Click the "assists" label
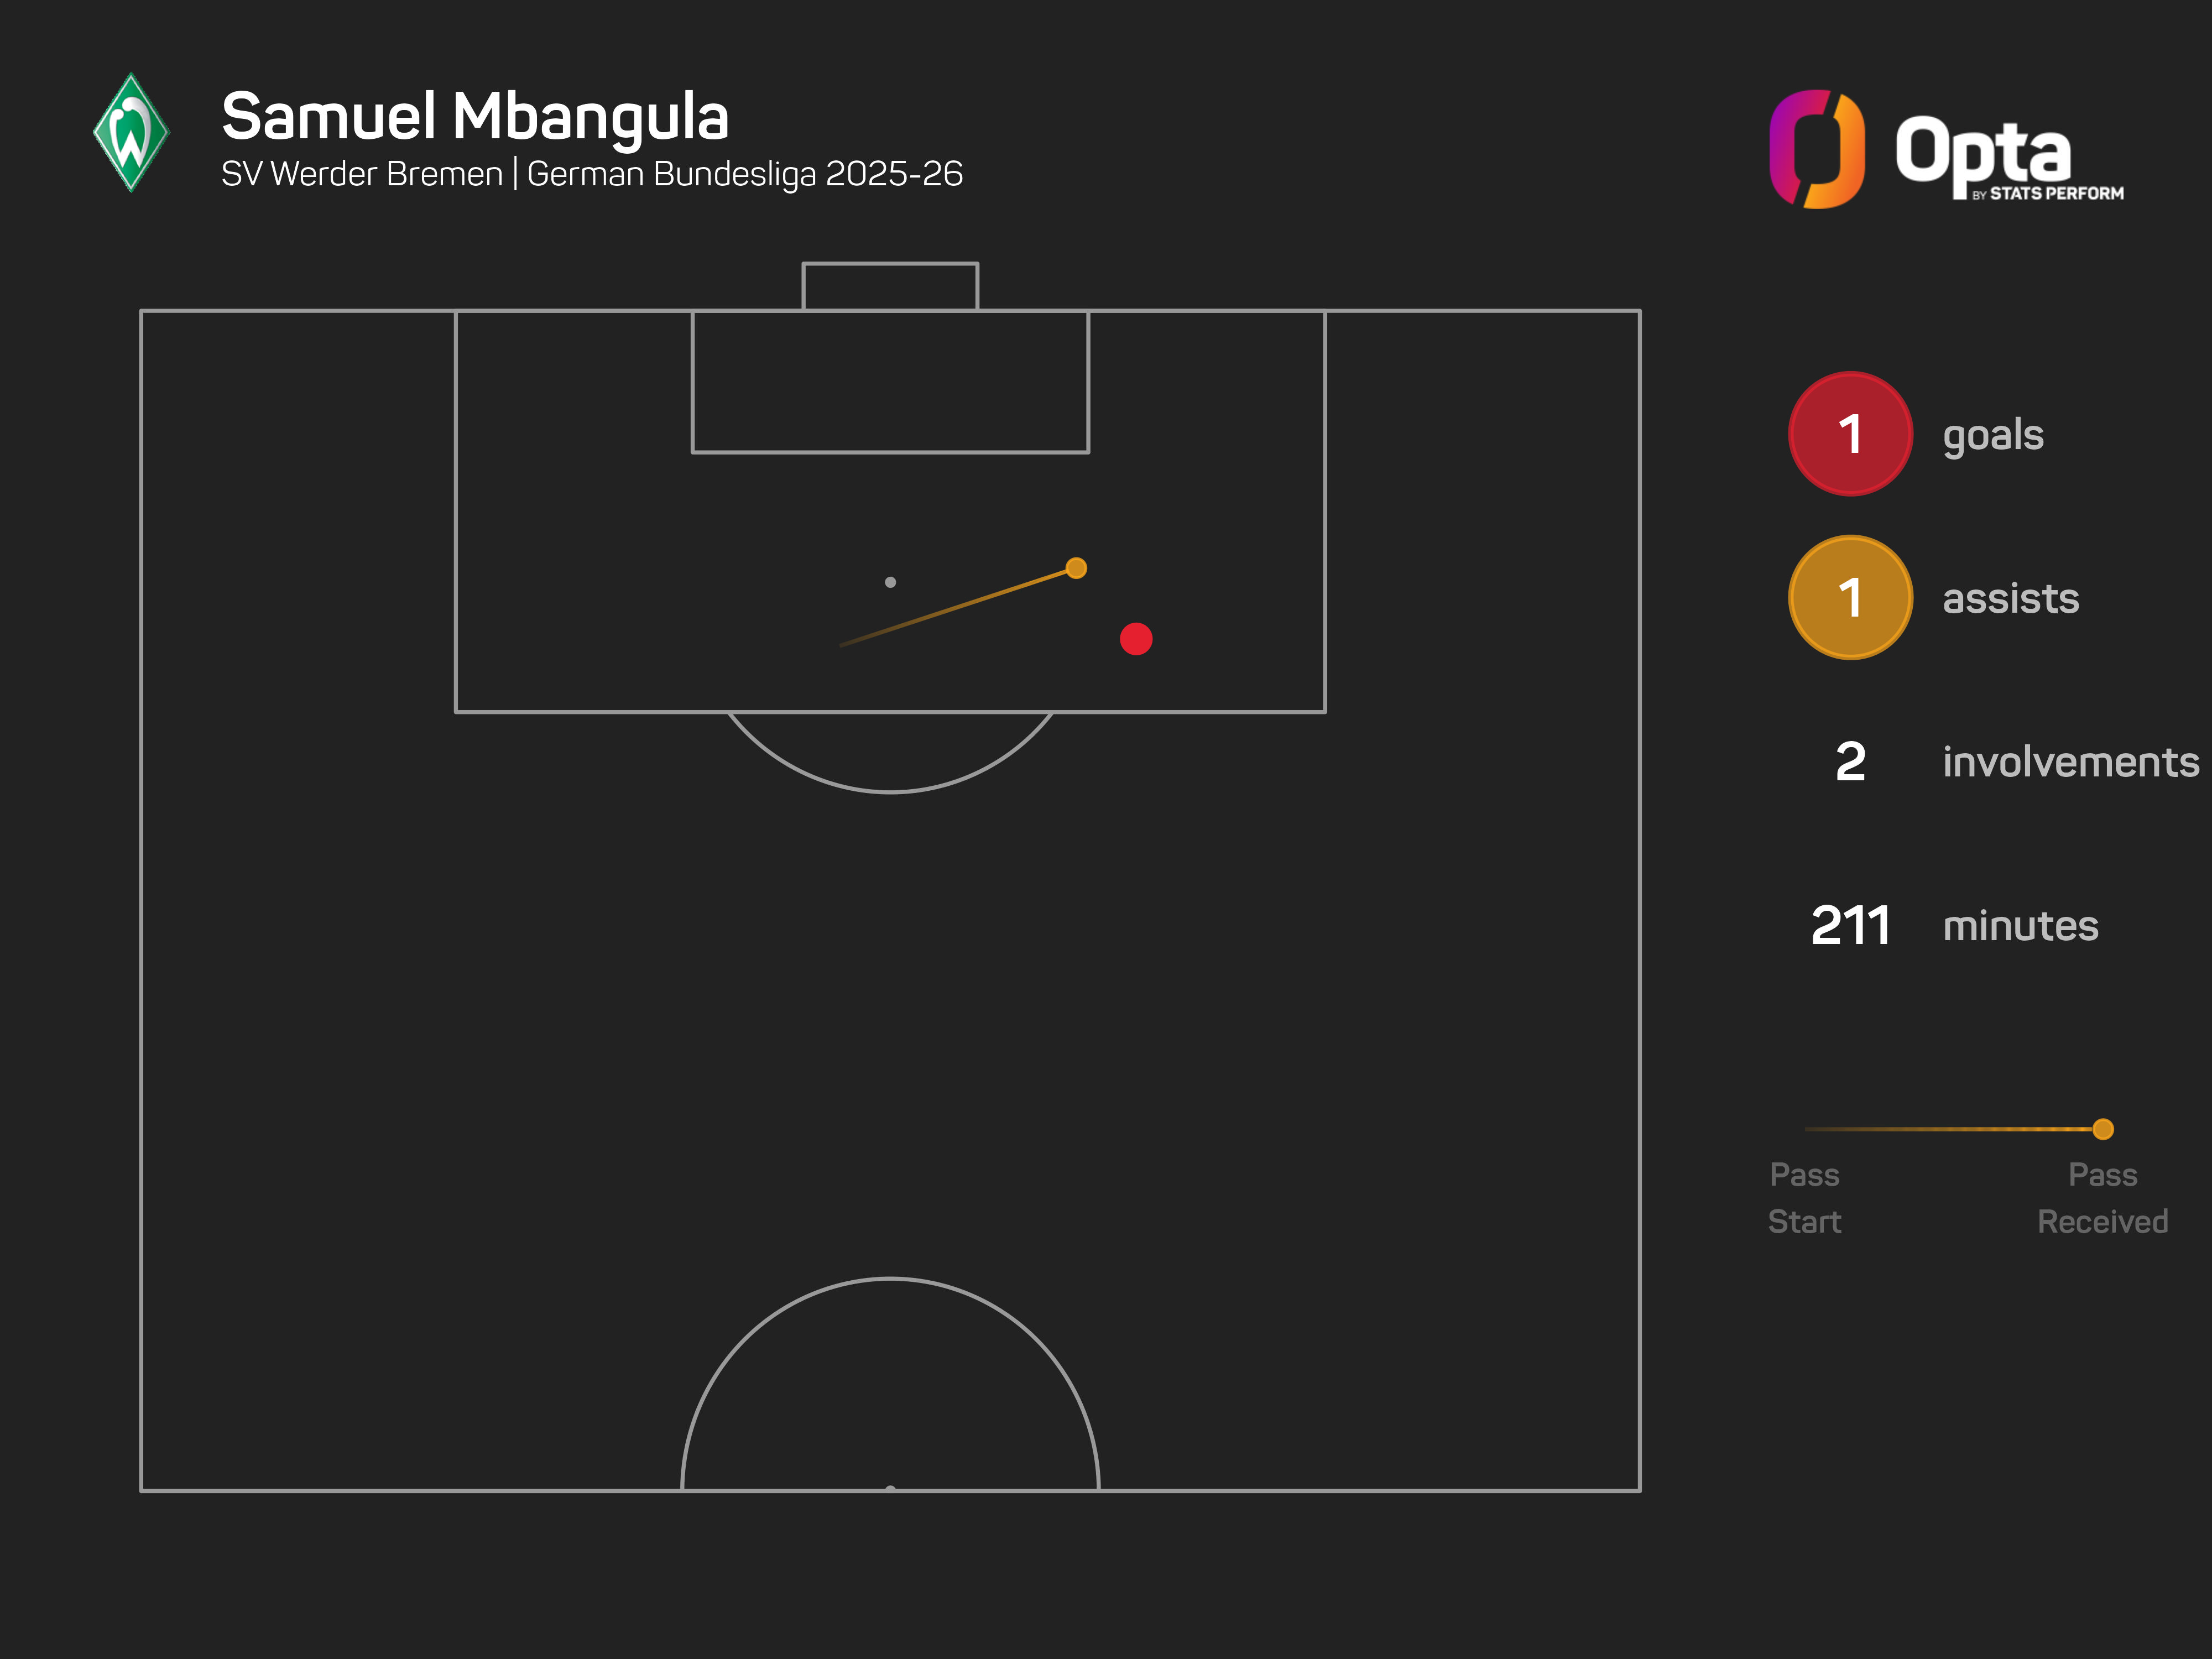Image resolution: width=2212 pixels, height=1659 pixels. tap(2010, 599)
